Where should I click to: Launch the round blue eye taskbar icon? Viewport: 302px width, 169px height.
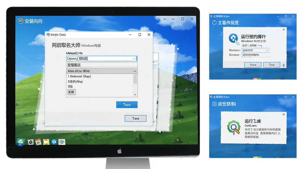click(x=54, y=142)
